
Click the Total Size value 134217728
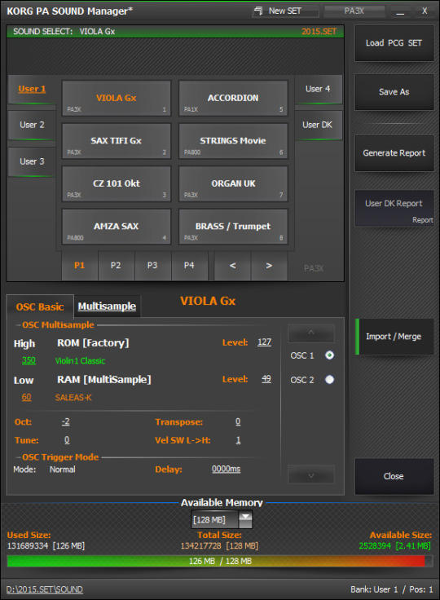coord(220,546)
